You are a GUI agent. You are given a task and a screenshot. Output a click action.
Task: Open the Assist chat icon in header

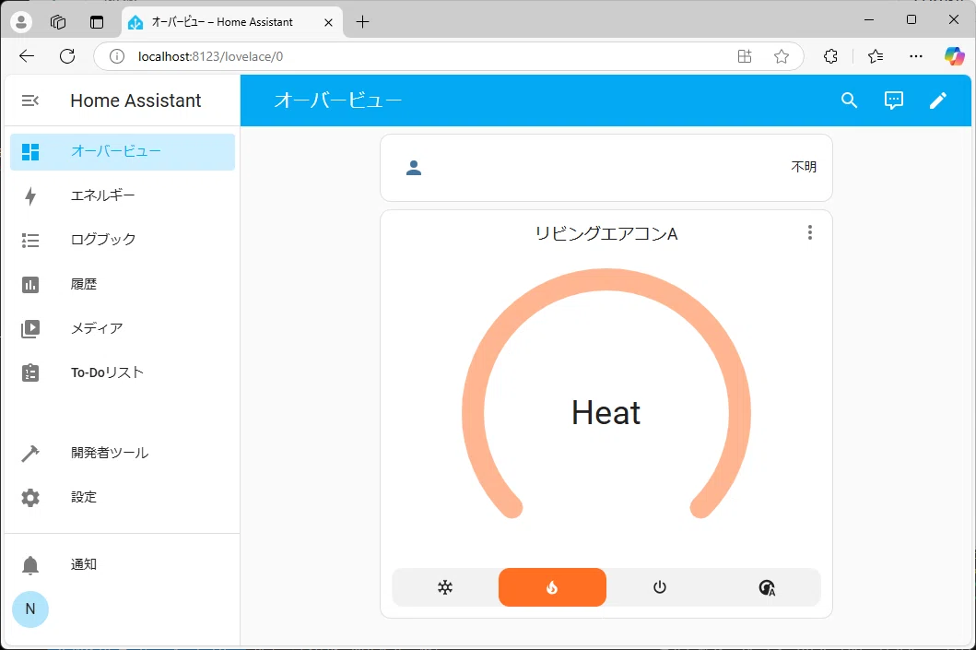[894, 100]
